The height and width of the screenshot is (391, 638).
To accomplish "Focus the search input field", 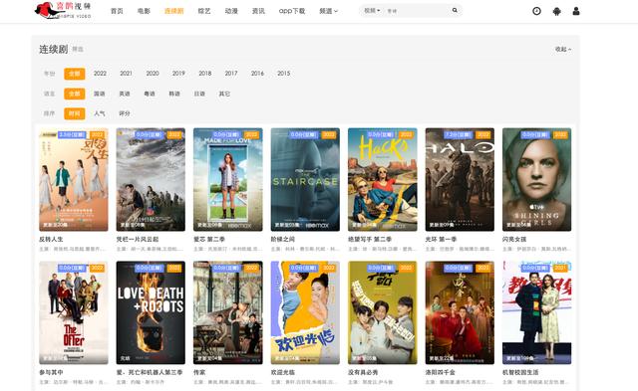I will [x=417, y=11].
